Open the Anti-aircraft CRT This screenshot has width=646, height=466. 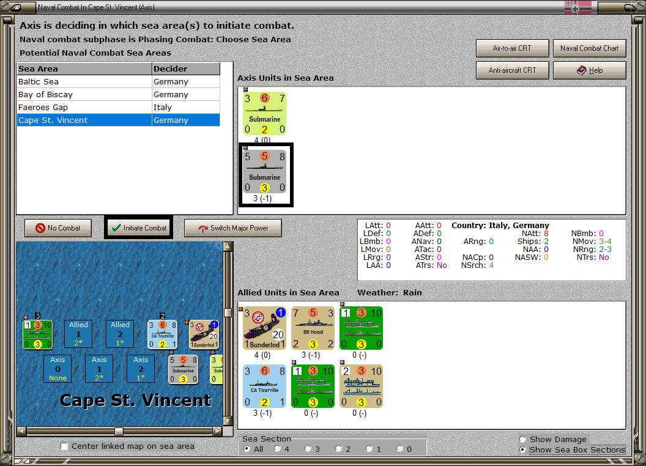(512, 70)
